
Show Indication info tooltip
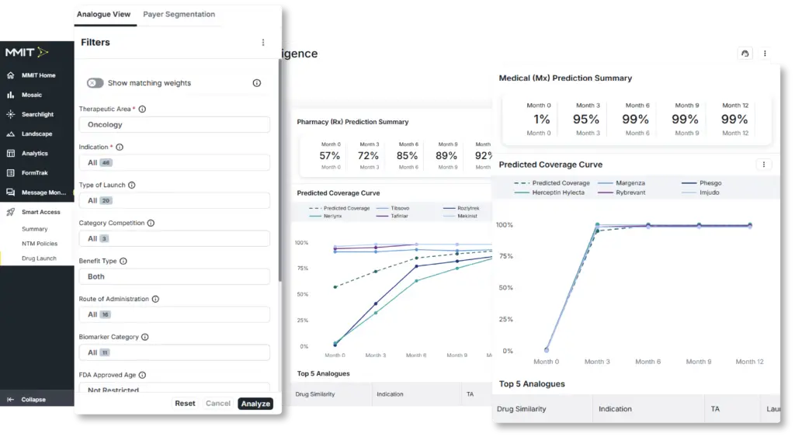coord(120,147)
